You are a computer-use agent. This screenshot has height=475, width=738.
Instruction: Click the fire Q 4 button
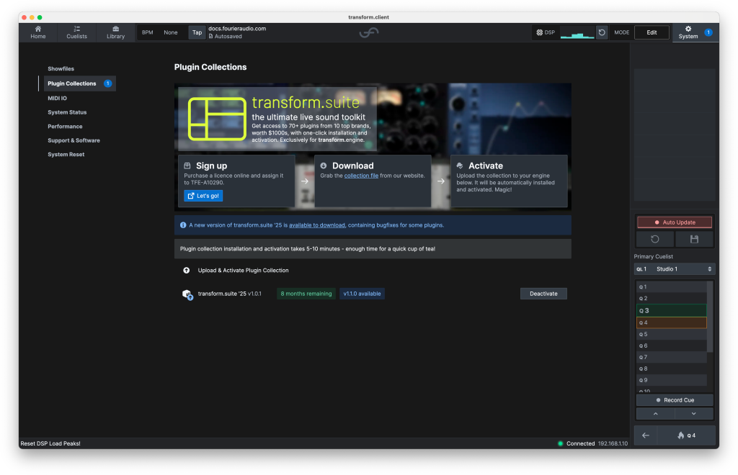pyautogui.click(x=685, y=435)
